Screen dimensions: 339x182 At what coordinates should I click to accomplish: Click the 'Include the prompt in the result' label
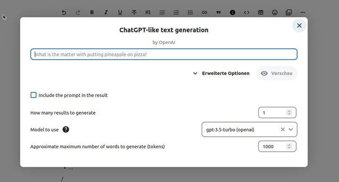(73, 95)
